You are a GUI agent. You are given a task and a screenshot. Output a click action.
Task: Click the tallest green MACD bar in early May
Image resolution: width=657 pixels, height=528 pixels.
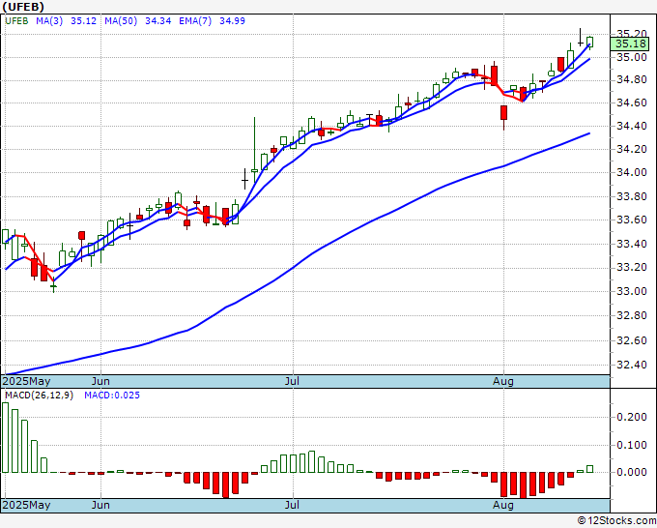(x=6, y=437)
